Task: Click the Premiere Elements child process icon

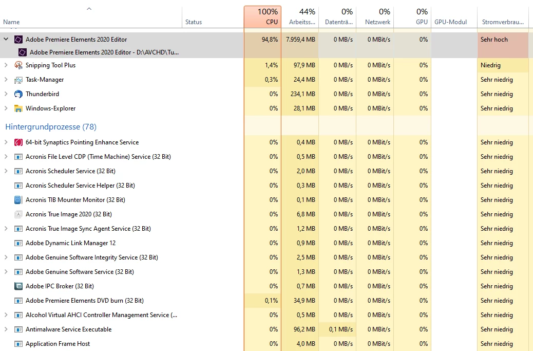Action: pyautogui.click(x=23, y=52)
